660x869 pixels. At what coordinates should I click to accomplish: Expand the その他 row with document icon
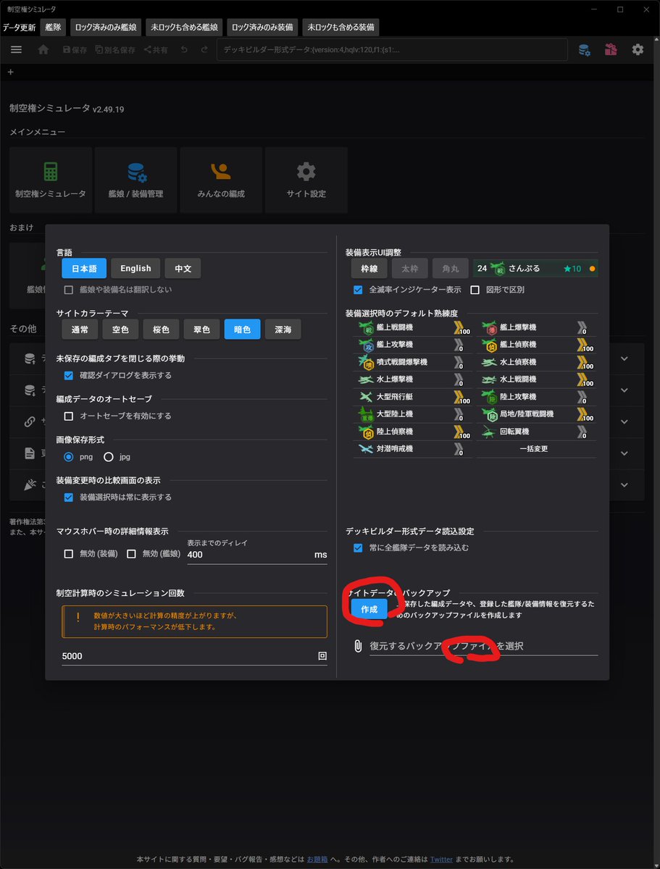625,453
